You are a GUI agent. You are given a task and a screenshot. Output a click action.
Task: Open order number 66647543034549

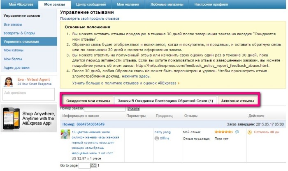point(84,124)
